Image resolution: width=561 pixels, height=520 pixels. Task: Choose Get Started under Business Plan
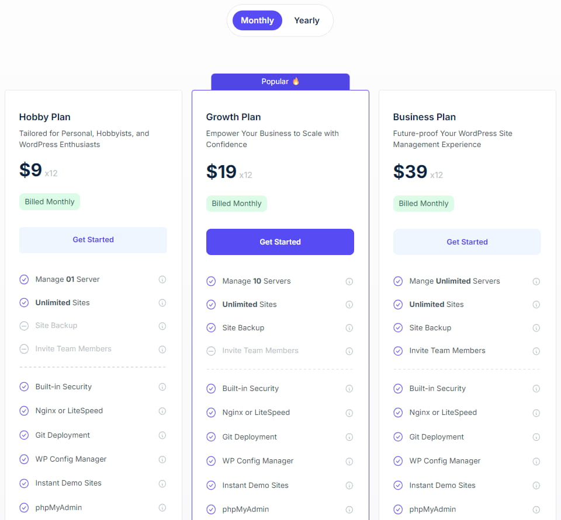click(x=467, y=242)
